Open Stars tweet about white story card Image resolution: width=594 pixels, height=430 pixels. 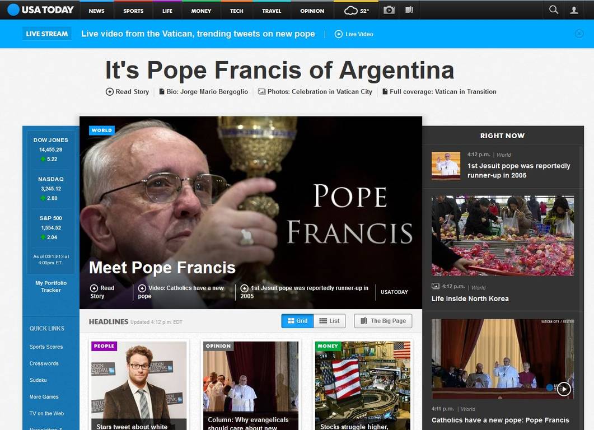click(139, 386)
